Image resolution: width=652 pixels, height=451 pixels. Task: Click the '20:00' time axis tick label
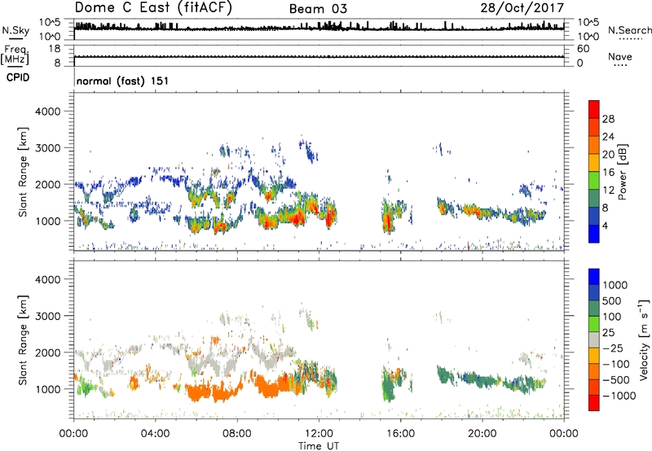pyautogui.click(x=482, y=434)
